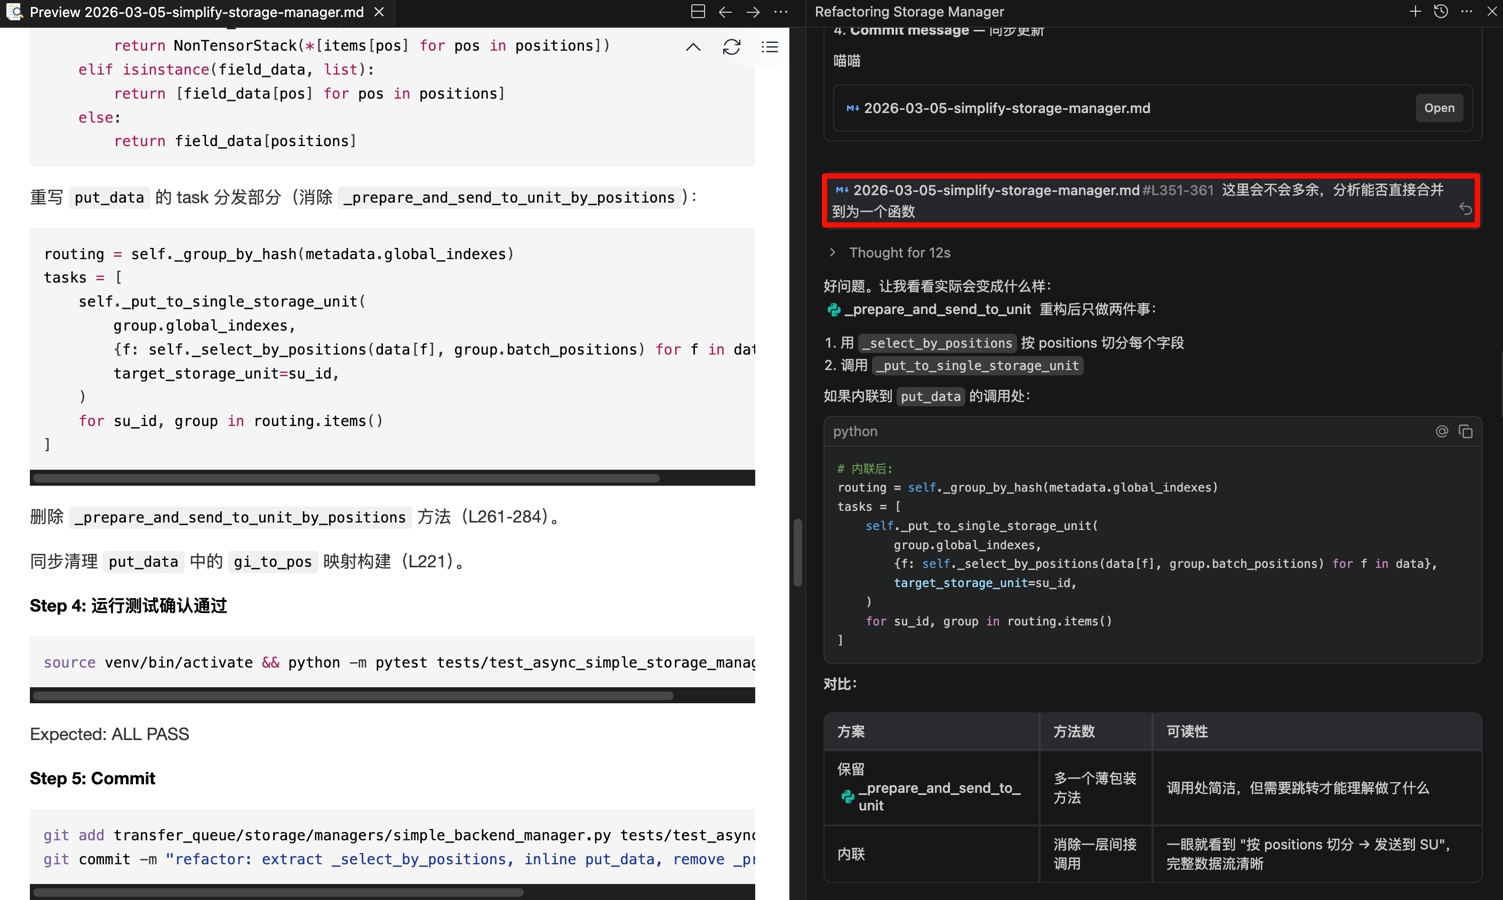Collapse preview toolbar with up chevron
This screenshot has height=900, width=1503.
tap(693, 47)
